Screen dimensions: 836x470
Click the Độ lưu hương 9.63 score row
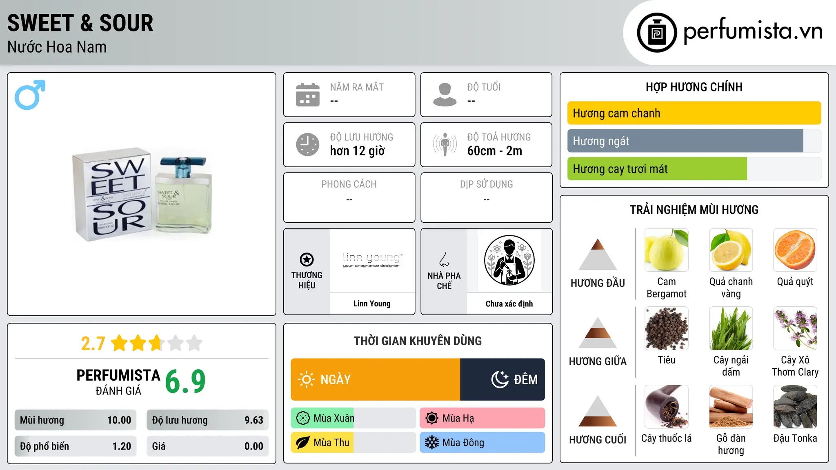[207, 420]
